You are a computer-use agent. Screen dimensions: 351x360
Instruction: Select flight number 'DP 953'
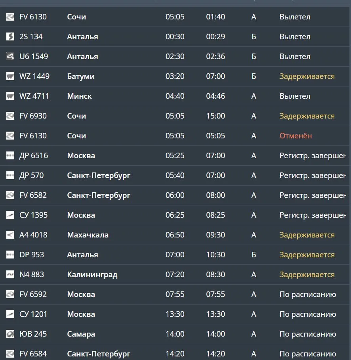32,255
